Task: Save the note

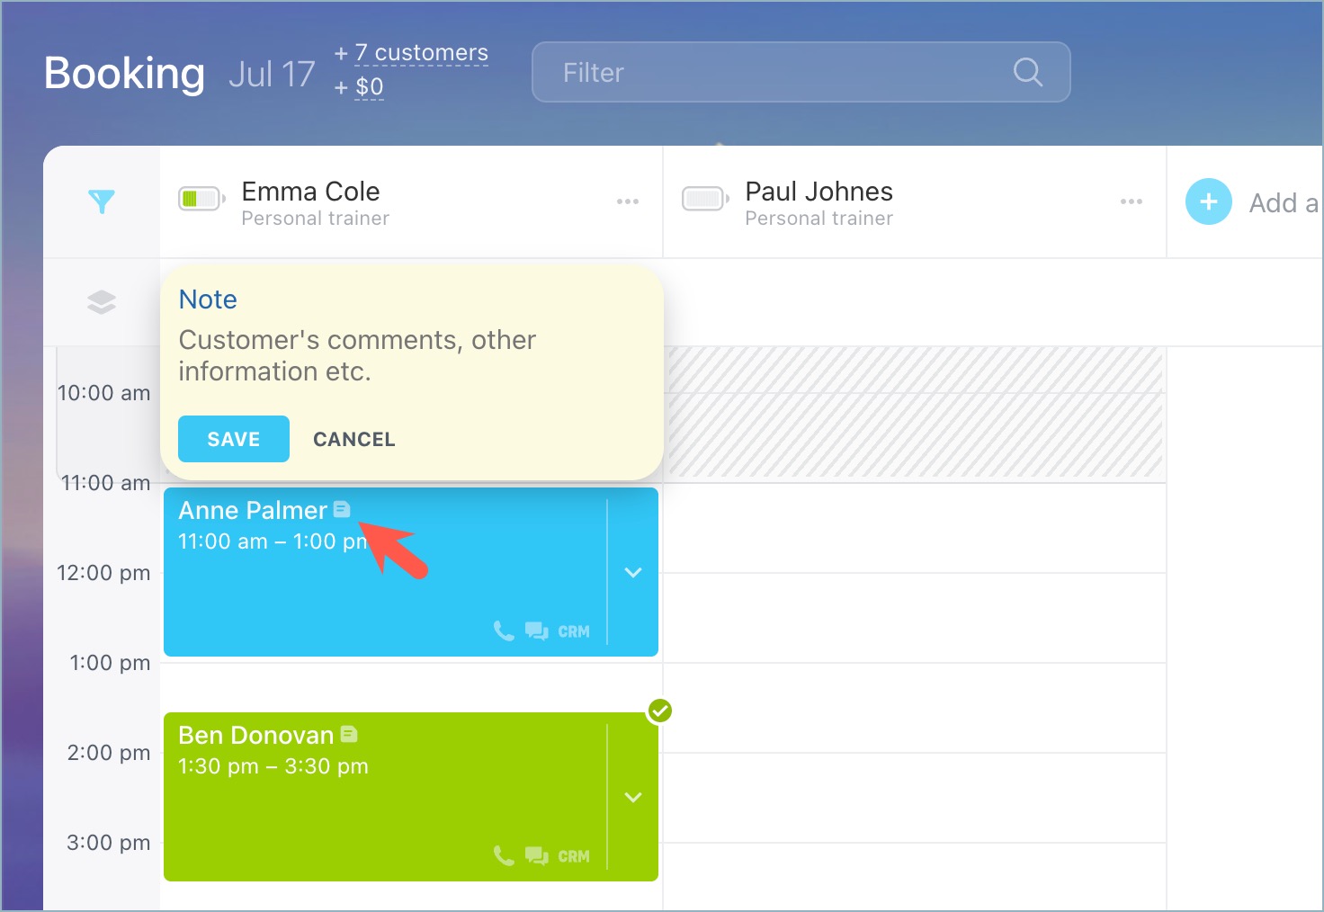Action: pos(234,439)
